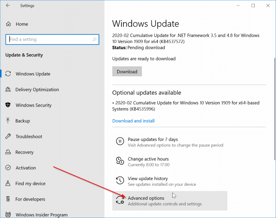Go to Settings Home
The image size is (276, 218).
(x=22, y=24)
